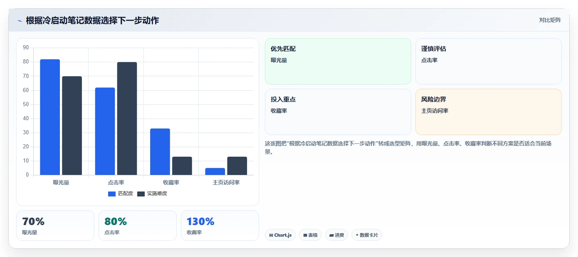
Task: Open the 优先匹配 green card
Action: pos(338,61)
